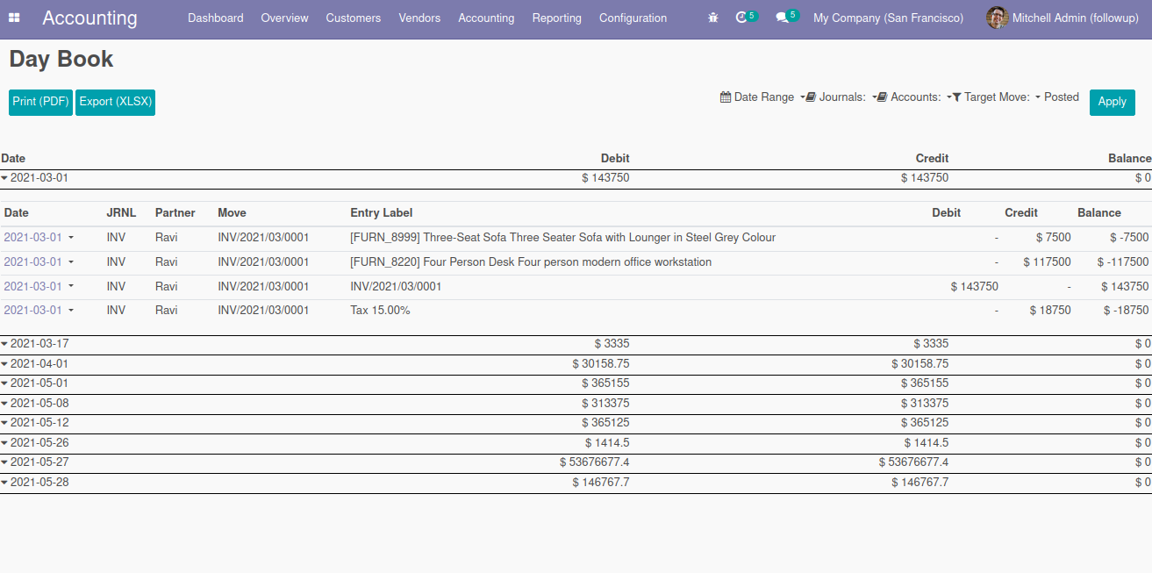1152x573 pixels.
Task: Open the apps grid menu icon
Action: pyautogui.click(x=14, y=18)
